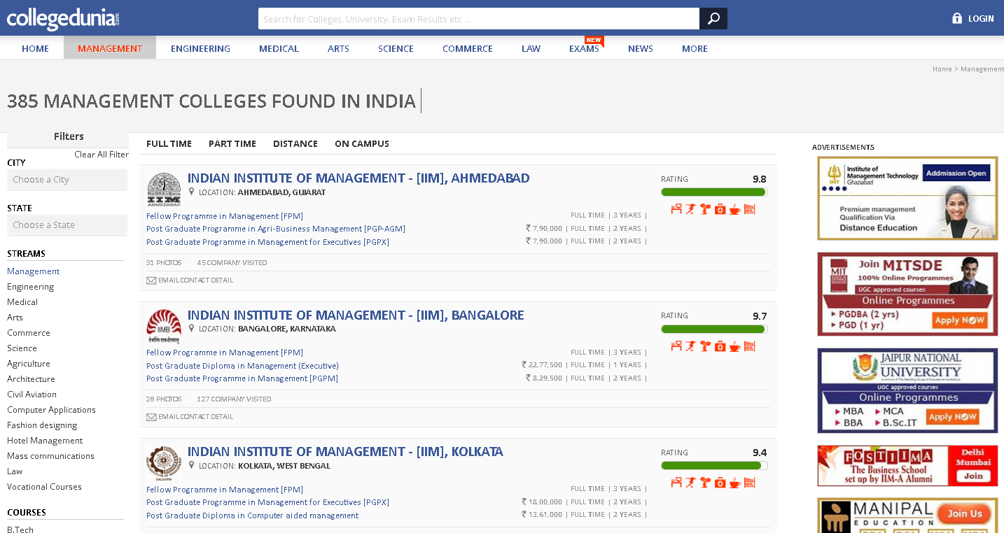Open Indian Institute of Management Ahmedabad title

[x=358, y=178]
